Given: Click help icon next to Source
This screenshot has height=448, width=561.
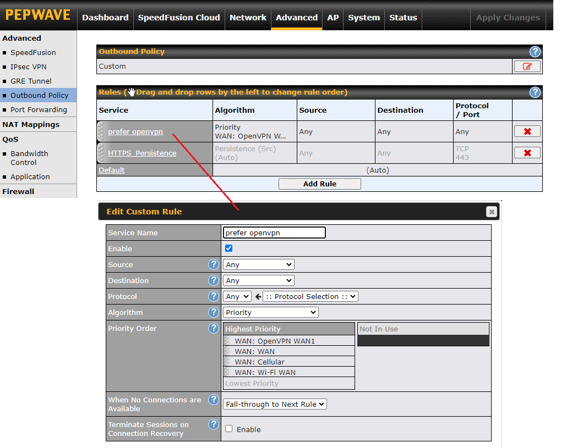Looking at the screenshot, I should pyautogui.click(x=214, y=264).
